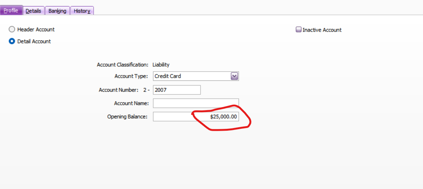Click the Account Name label
Viewport: 423px width, 189px height.
coord(131,103)
